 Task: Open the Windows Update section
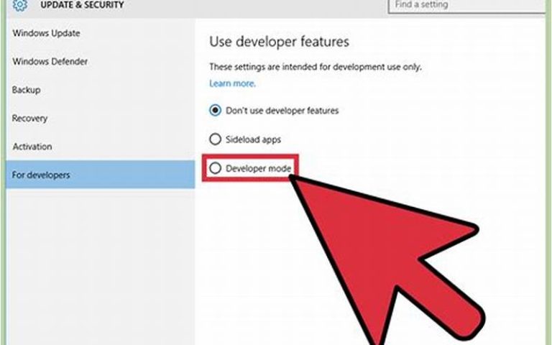coord(47,33)
